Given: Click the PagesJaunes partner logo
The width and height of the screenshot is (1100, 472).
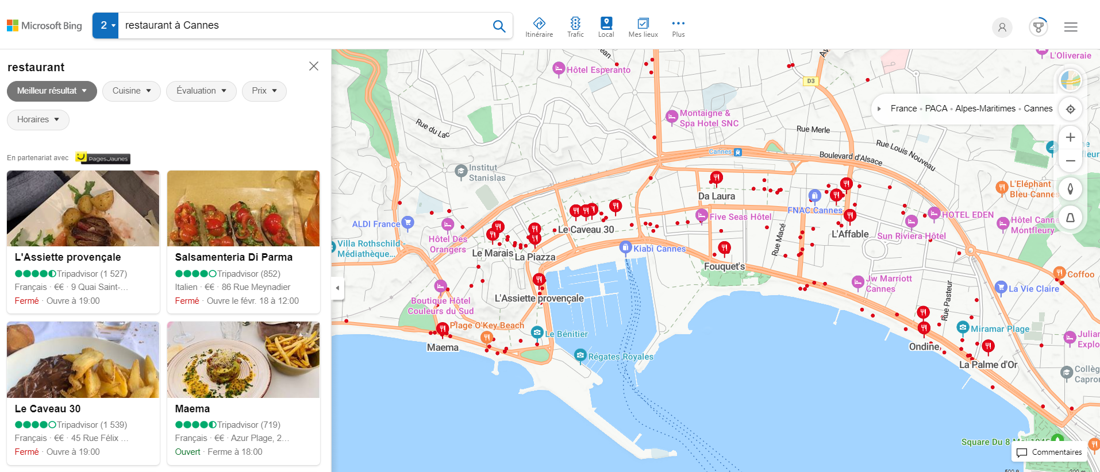Looking at the screenshot, I should pos(103,158).
